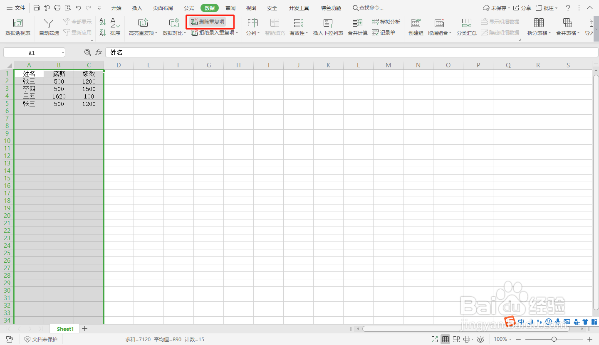Click the fx insert function icon
The image size is (599, 345).
99,52
